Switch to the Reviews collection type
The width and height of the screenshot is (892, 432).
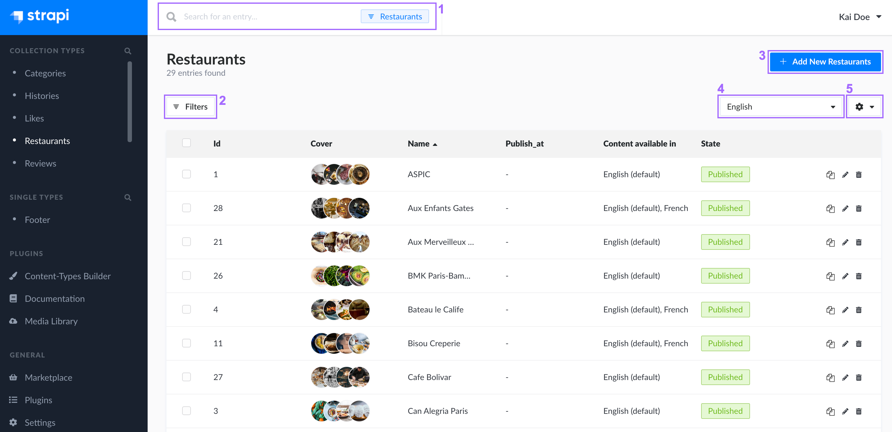click(40, 163)
